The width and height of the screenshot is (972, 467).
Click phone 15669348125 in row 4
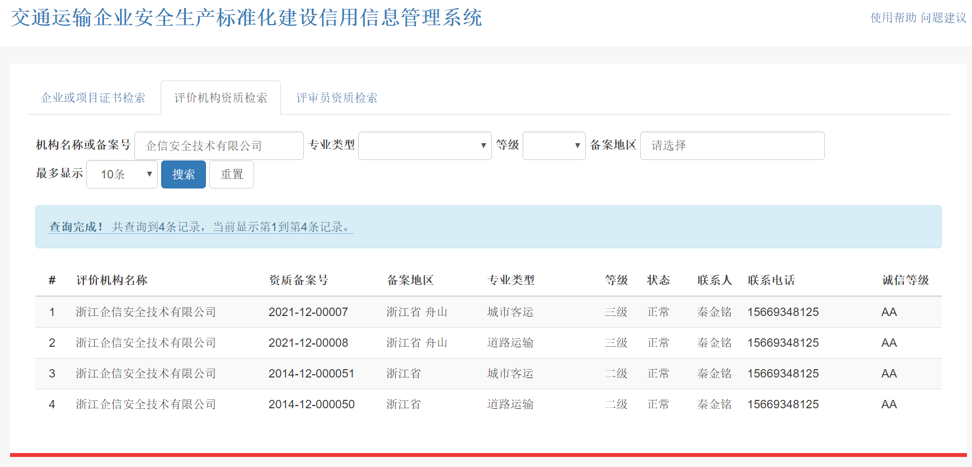[783, 404]
